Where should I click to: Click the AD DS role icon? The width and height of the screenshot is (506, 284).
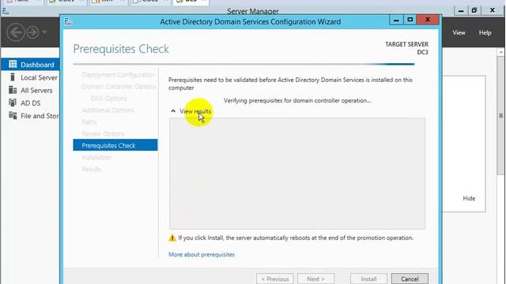pos(13,103)
